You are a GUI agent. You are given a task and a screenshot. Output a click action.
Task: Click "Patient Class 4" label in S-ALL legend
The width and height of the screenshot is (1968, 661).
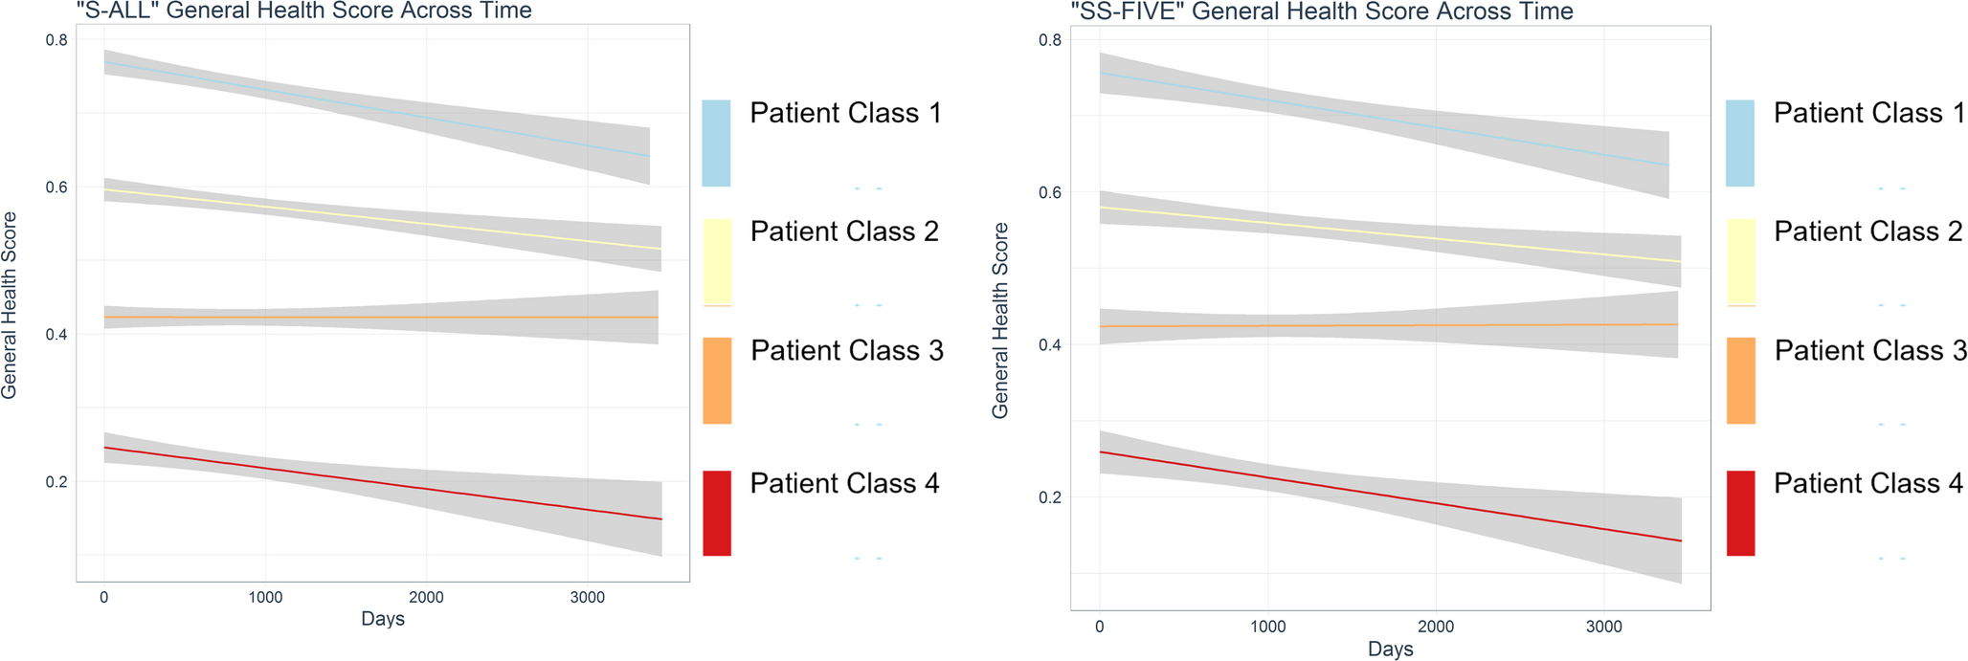pyautogui.click(x=844, y=483)
